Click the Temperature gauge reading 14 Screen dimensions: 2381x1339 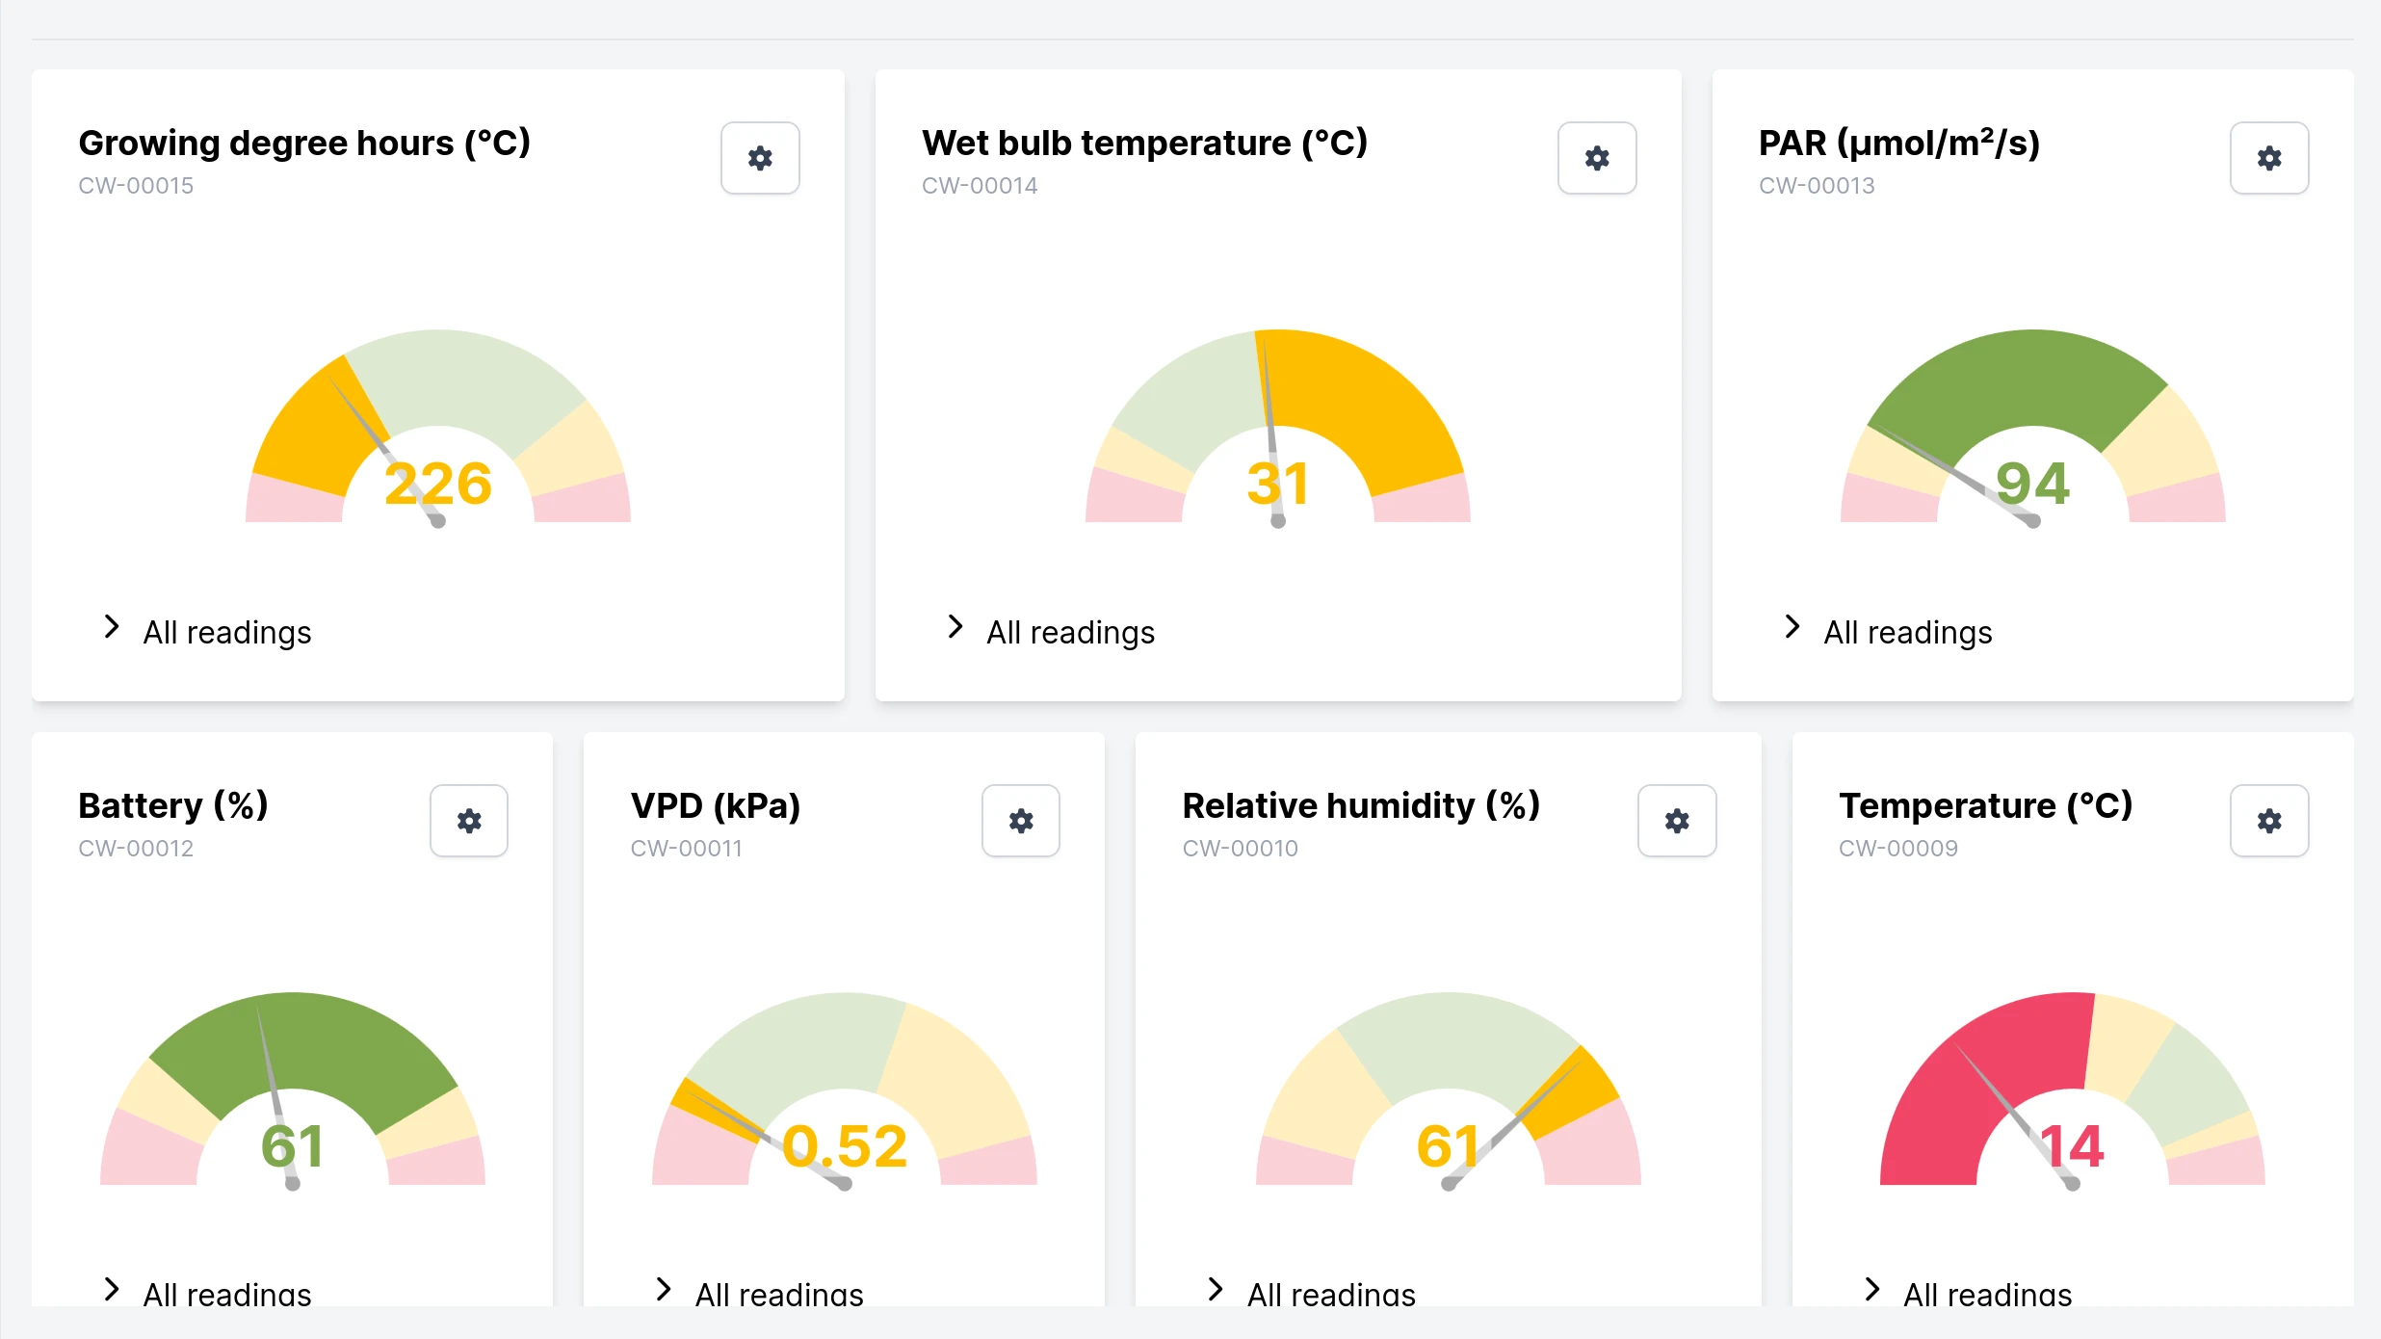(2072, 1146)
